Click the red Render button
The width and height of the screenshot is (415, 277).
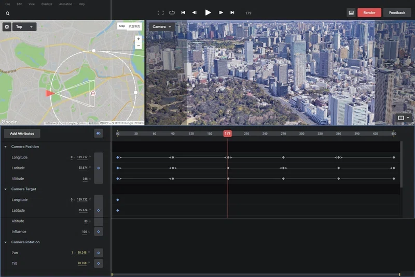coord(369,12)
